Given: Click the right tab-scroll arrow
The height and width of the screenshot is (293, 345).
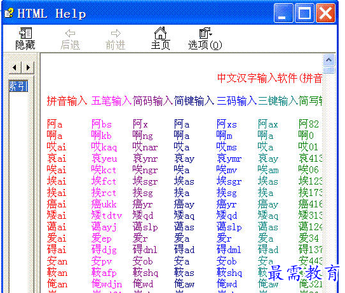Looking at the screenshot, I should (x=28, y=67).
